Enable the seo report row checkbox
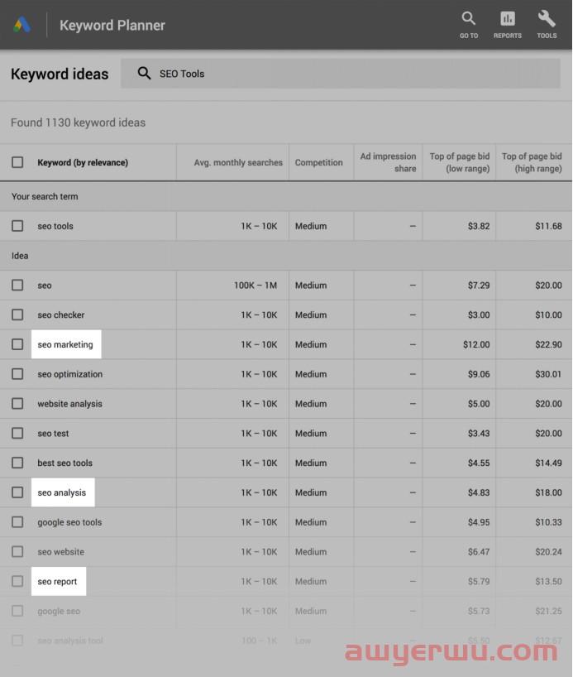573x677 pixels. 17,582
